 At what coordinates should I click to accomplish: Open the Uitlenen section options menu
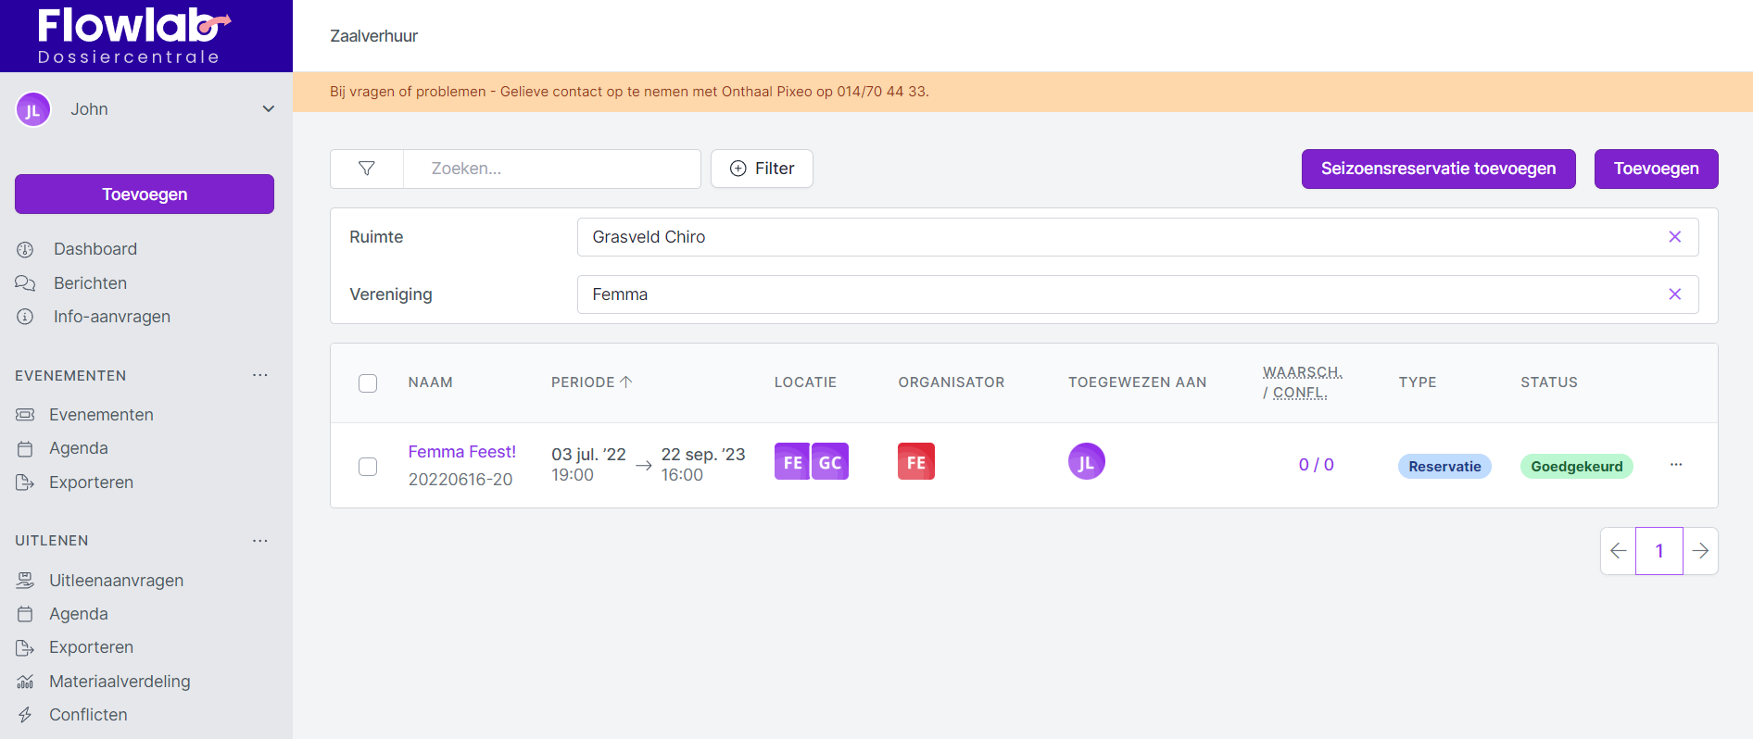point(260,541)
